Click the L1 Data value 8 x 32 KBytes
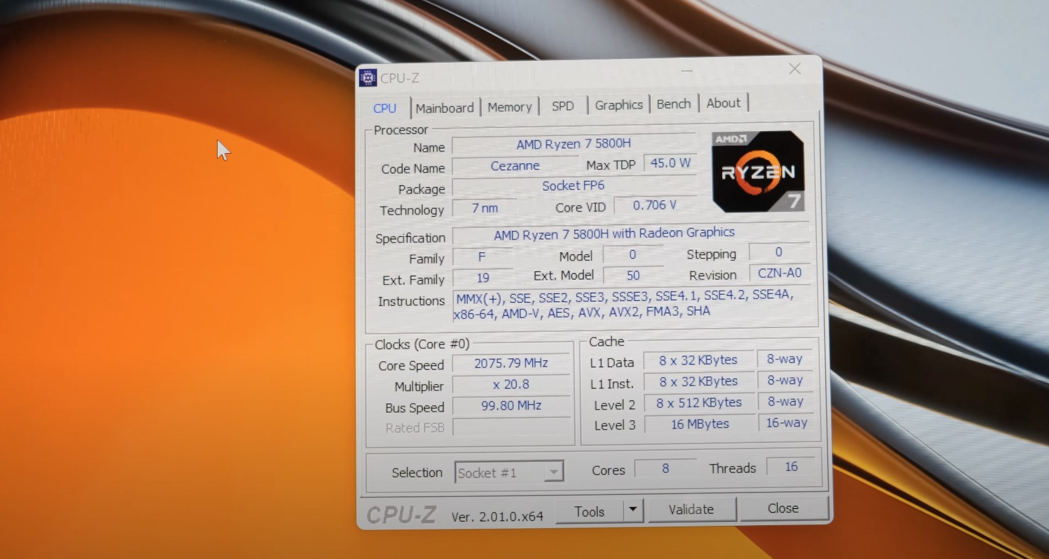This screenshot has width=1049, height=559. pyautogui.click(x=698, y=360)
